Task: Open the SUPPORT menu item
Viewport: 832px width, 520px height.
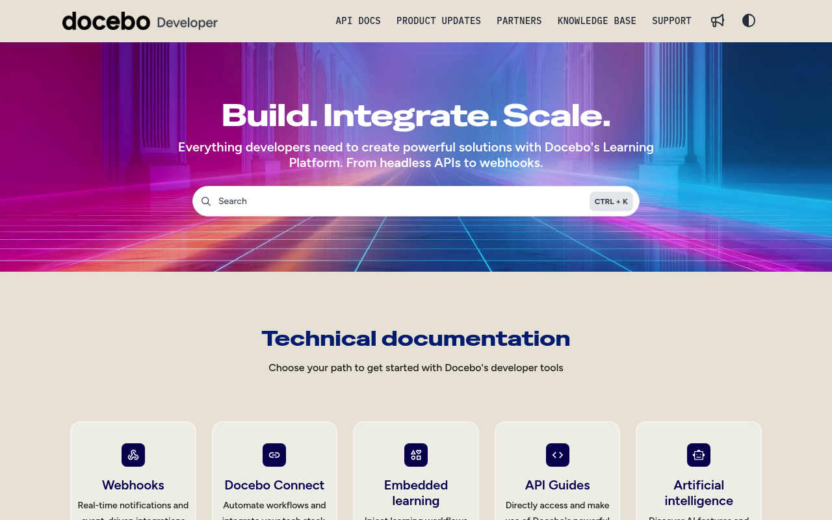Action: [671, 21]
